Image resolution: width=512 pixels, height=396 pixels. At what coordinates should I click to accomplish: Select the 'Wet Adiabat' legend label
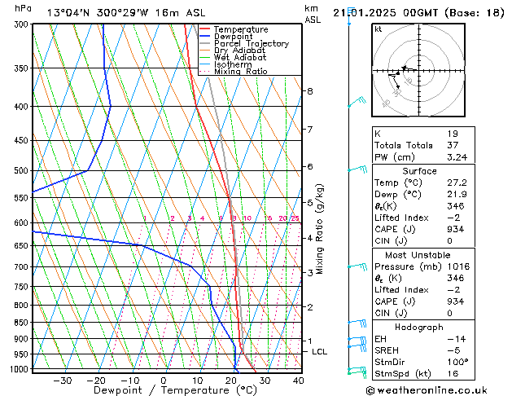coord(239,57)
